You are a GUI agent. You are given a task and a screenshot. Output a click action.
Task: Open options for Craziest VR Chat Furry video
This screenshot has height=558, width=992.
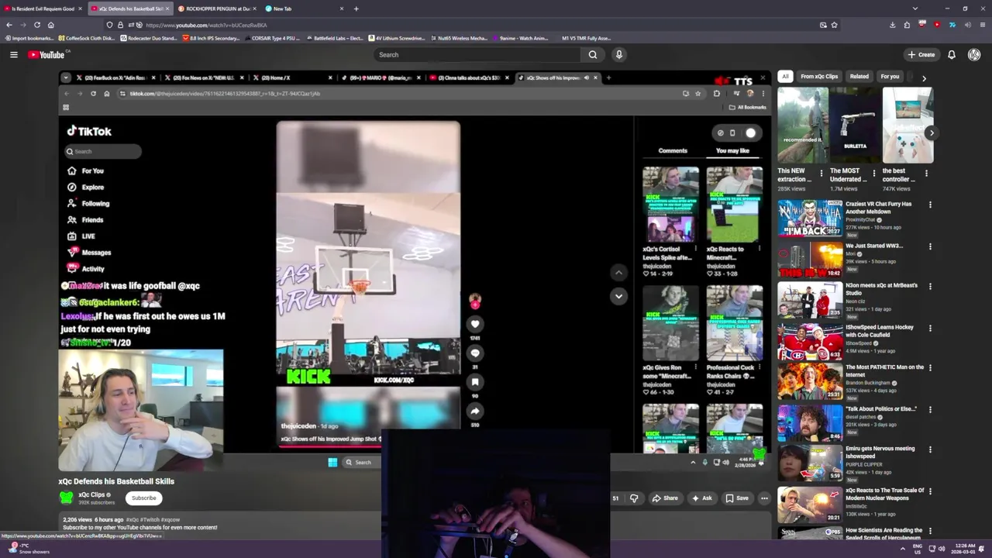(x=930, y=205)
